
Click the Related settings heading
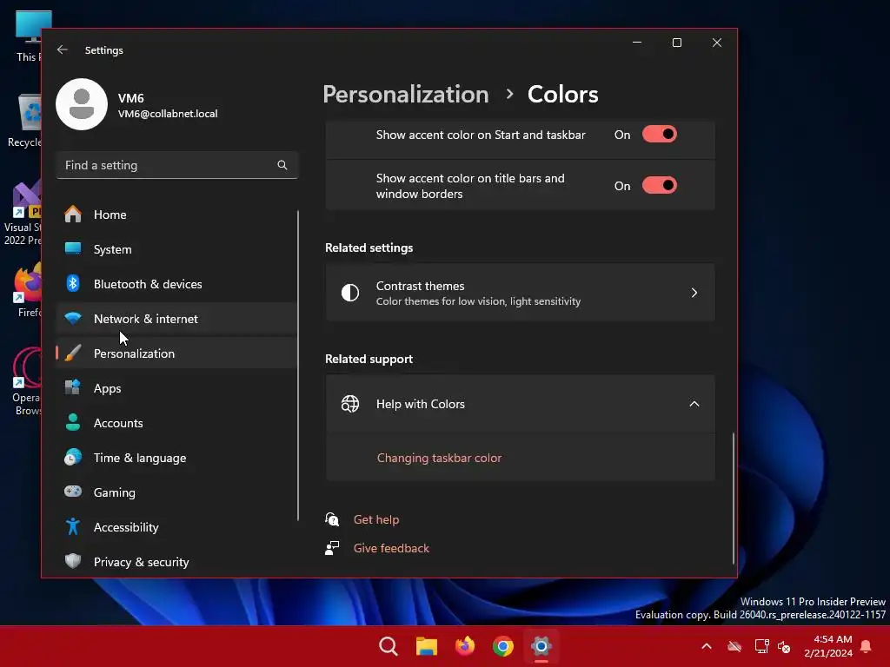(x=369, y=248)
